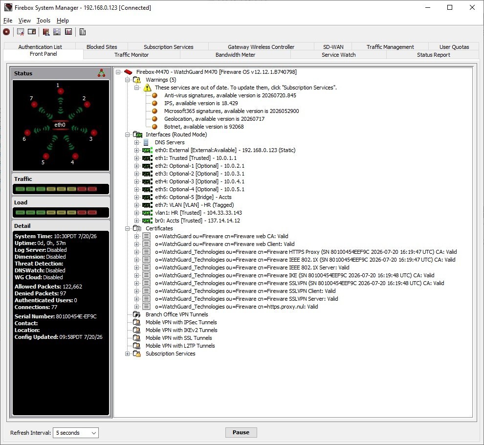Image resolution: width=484 pixels, height=445 pixels.
Task: Select the Fireware SSLVPN Server certificate row
Action: tap(246, 299)
